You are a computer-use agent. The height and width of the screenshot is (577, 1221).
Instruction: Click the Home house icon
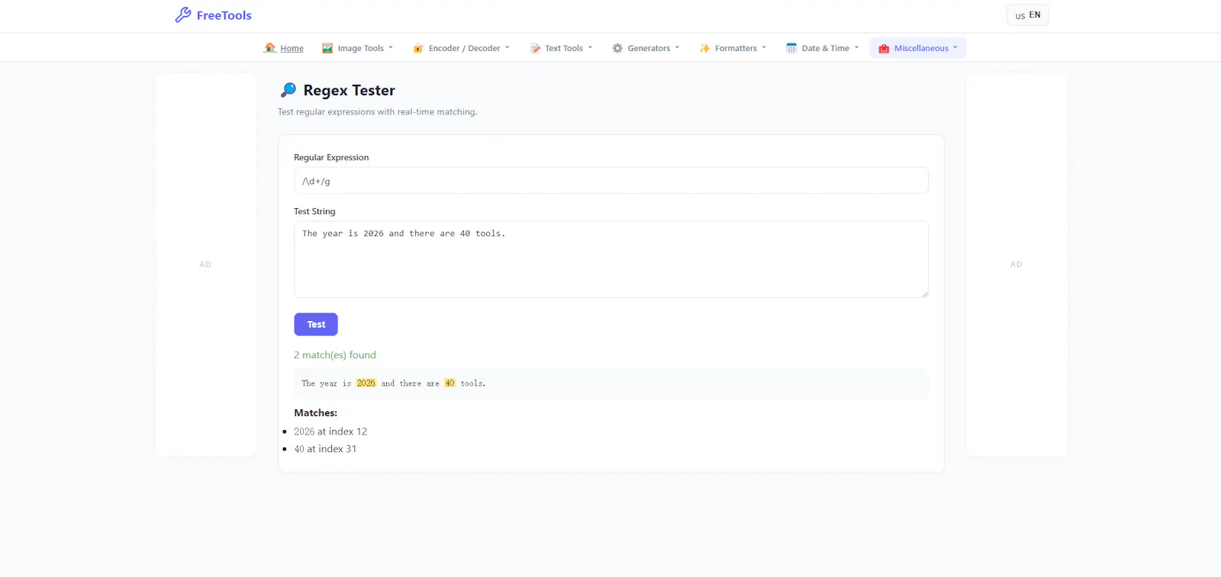coord(269,47)
